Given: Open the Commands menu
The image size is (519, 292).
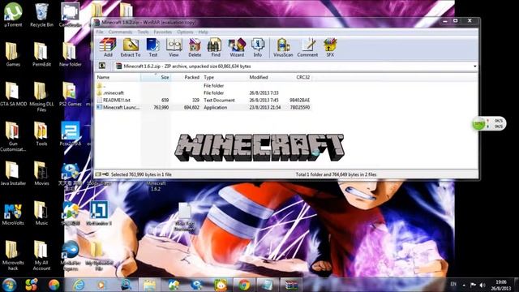Looking at the screenshot, I should pyautogui.click(x=120, y=32).
